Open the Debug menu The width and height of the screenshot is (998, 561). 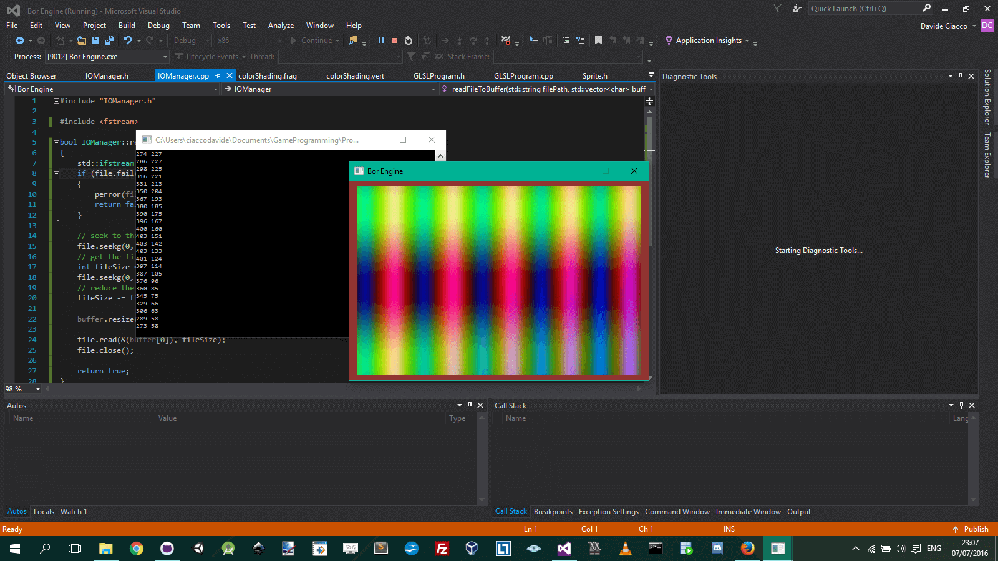[158, 26]
